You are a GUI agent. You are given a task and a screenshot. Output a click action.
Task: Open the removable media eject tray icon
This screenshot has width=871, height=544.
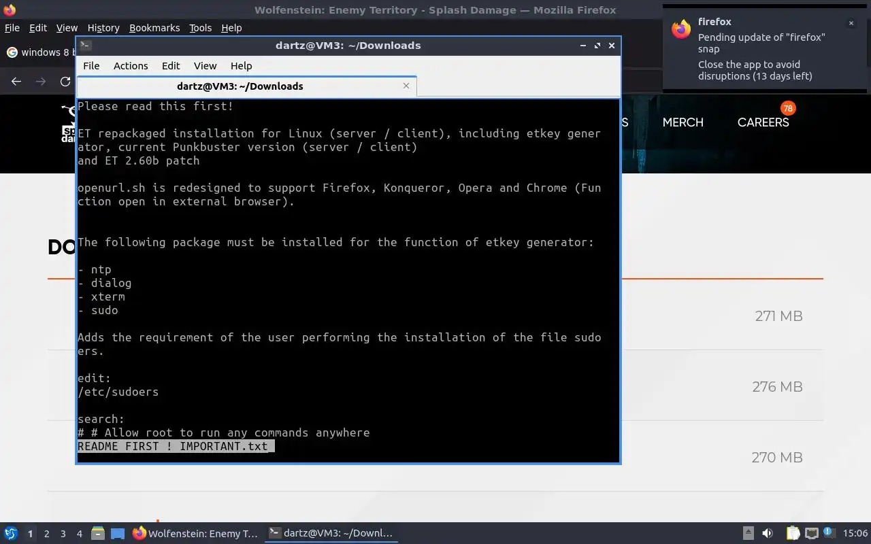tap(748, 534)
